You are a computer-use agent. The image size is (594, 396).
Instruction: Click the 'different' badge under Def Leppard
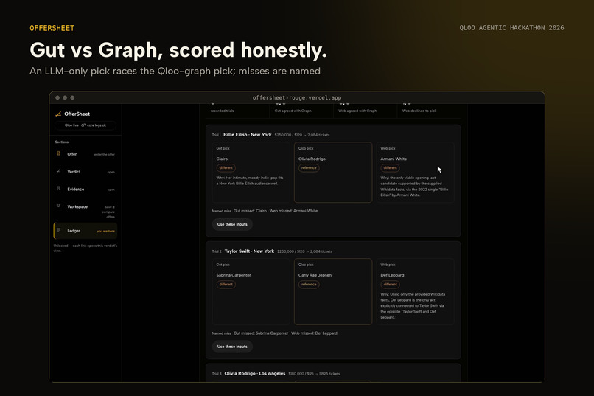tap(390, 284)
